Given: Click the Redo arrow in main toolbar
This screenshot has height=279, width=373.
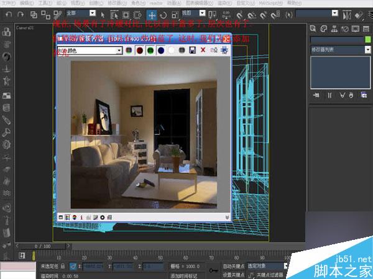Looking at the screenshot, I should pyautogui.click(x=21, y=15).
